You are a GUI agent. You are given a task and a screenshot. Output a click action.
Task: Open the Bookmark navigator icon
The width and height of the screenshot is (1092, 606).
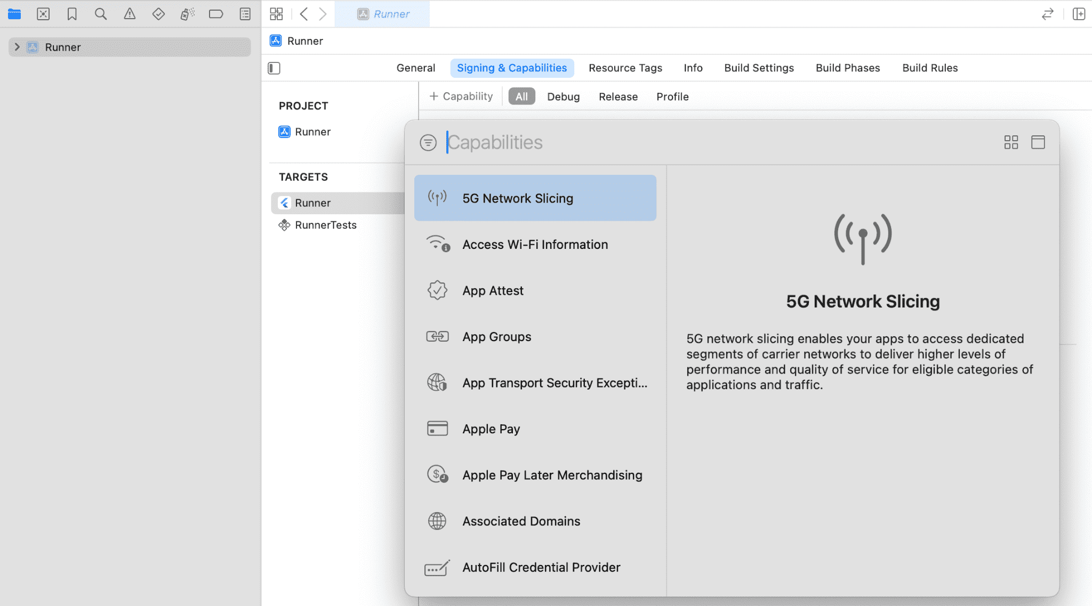[72, 14]
